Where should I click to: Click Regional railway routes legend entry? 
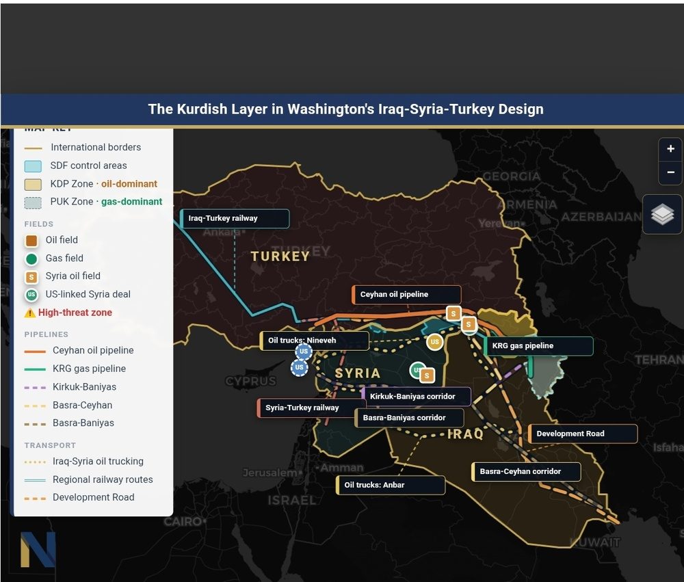point(88,480)
